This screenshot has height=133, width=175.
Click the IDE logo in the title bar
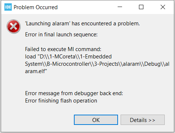pos(8,7)
